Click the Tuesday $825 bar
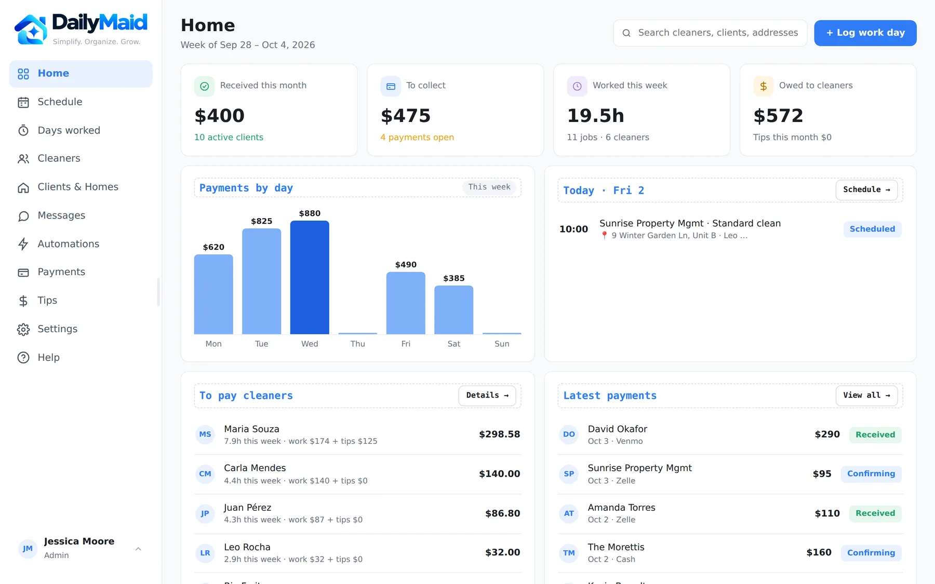935x584 pixels. point(261,281)
